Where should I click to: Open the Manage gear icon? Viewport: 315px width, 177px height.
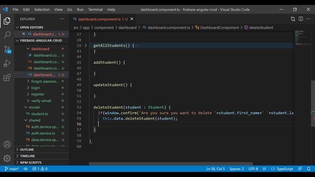pyautogui.click(x=7, y=158)
